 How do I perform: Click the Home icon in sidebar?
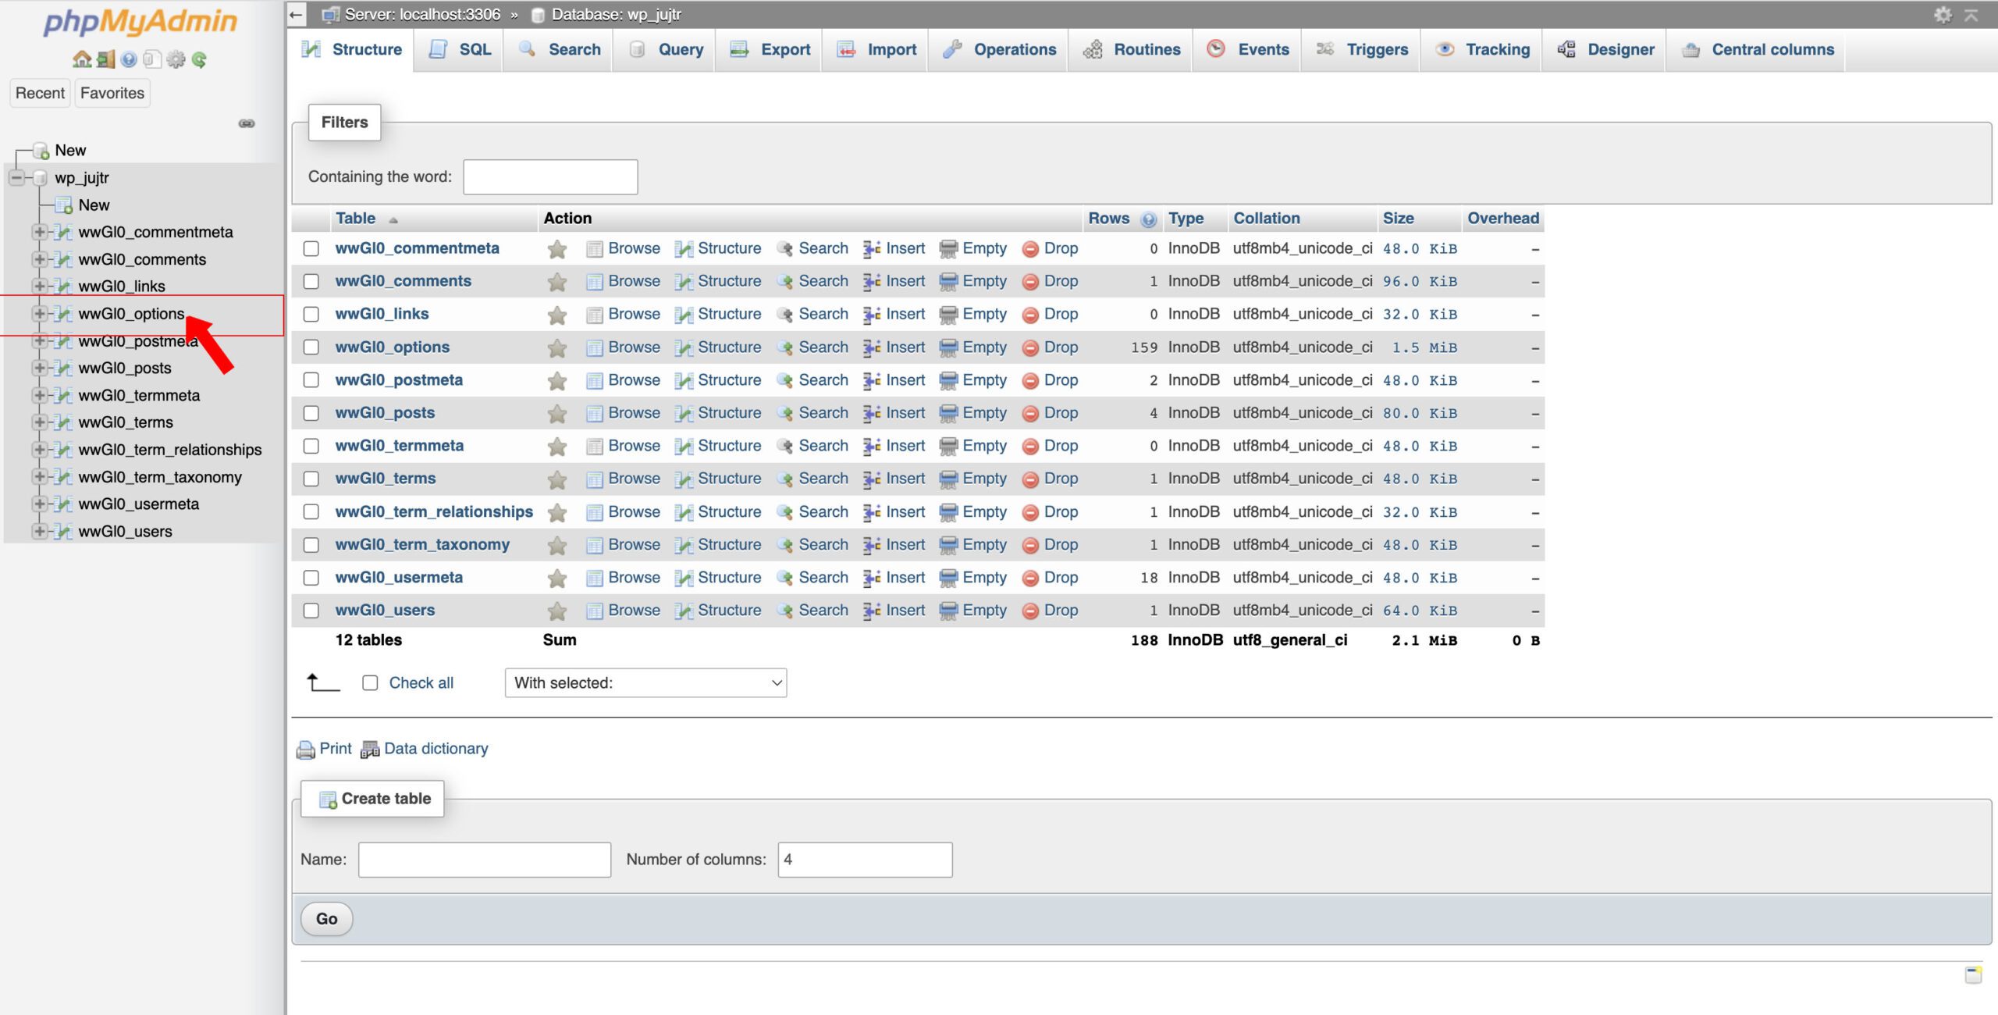point(81,59)
